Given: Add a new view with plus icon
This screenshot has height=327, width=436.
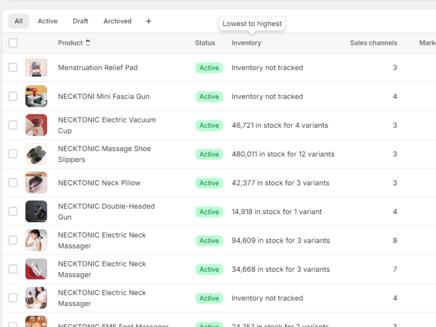Looking at the screenshot, I should [x=149, y=21].
